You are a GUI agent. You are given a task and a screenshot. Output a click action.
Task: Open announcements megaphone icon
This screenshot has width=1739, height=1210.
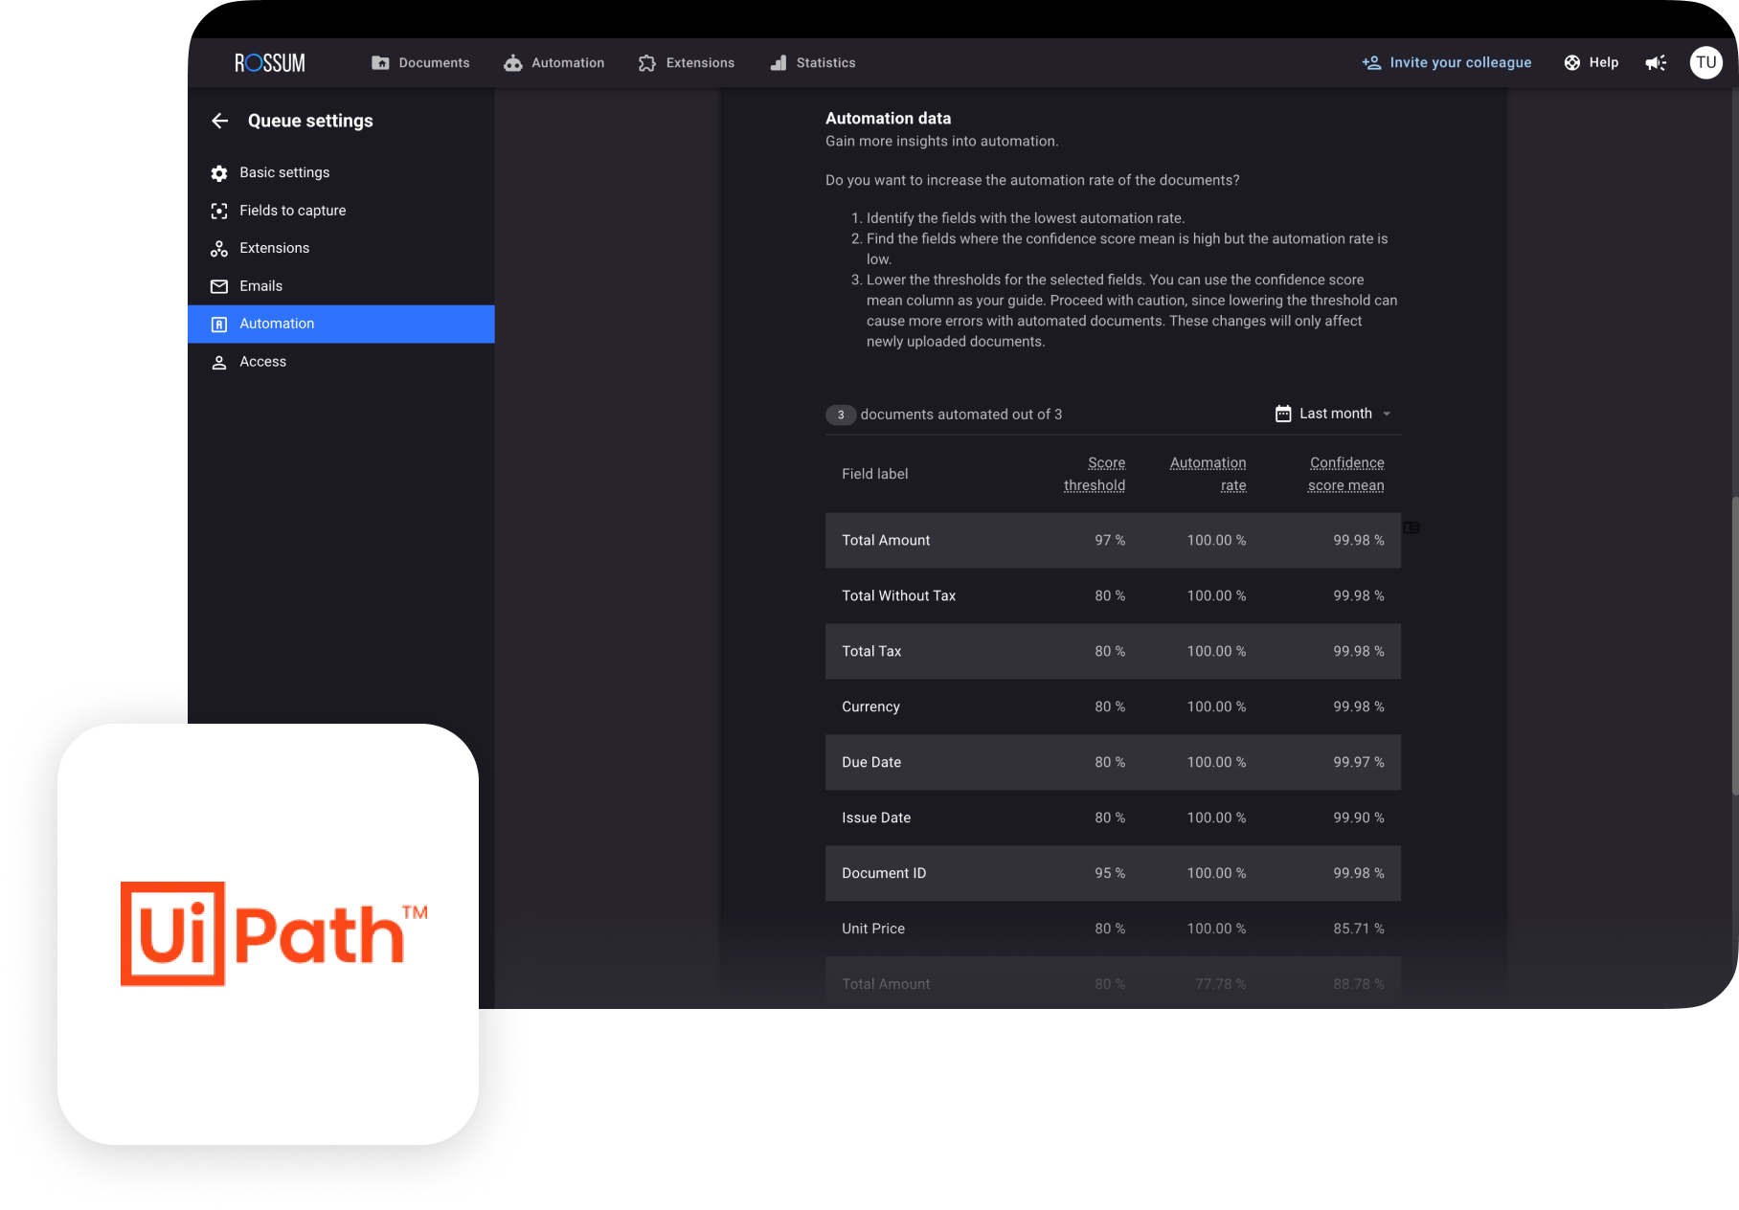tap(1656, 63)
